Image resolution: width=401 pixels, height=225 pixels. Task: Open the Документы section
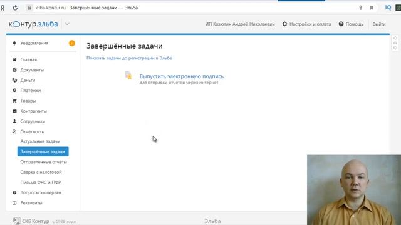tap(32, 69)
